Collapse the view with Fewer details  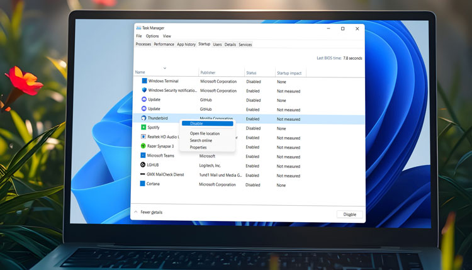[x=148, y=212]
